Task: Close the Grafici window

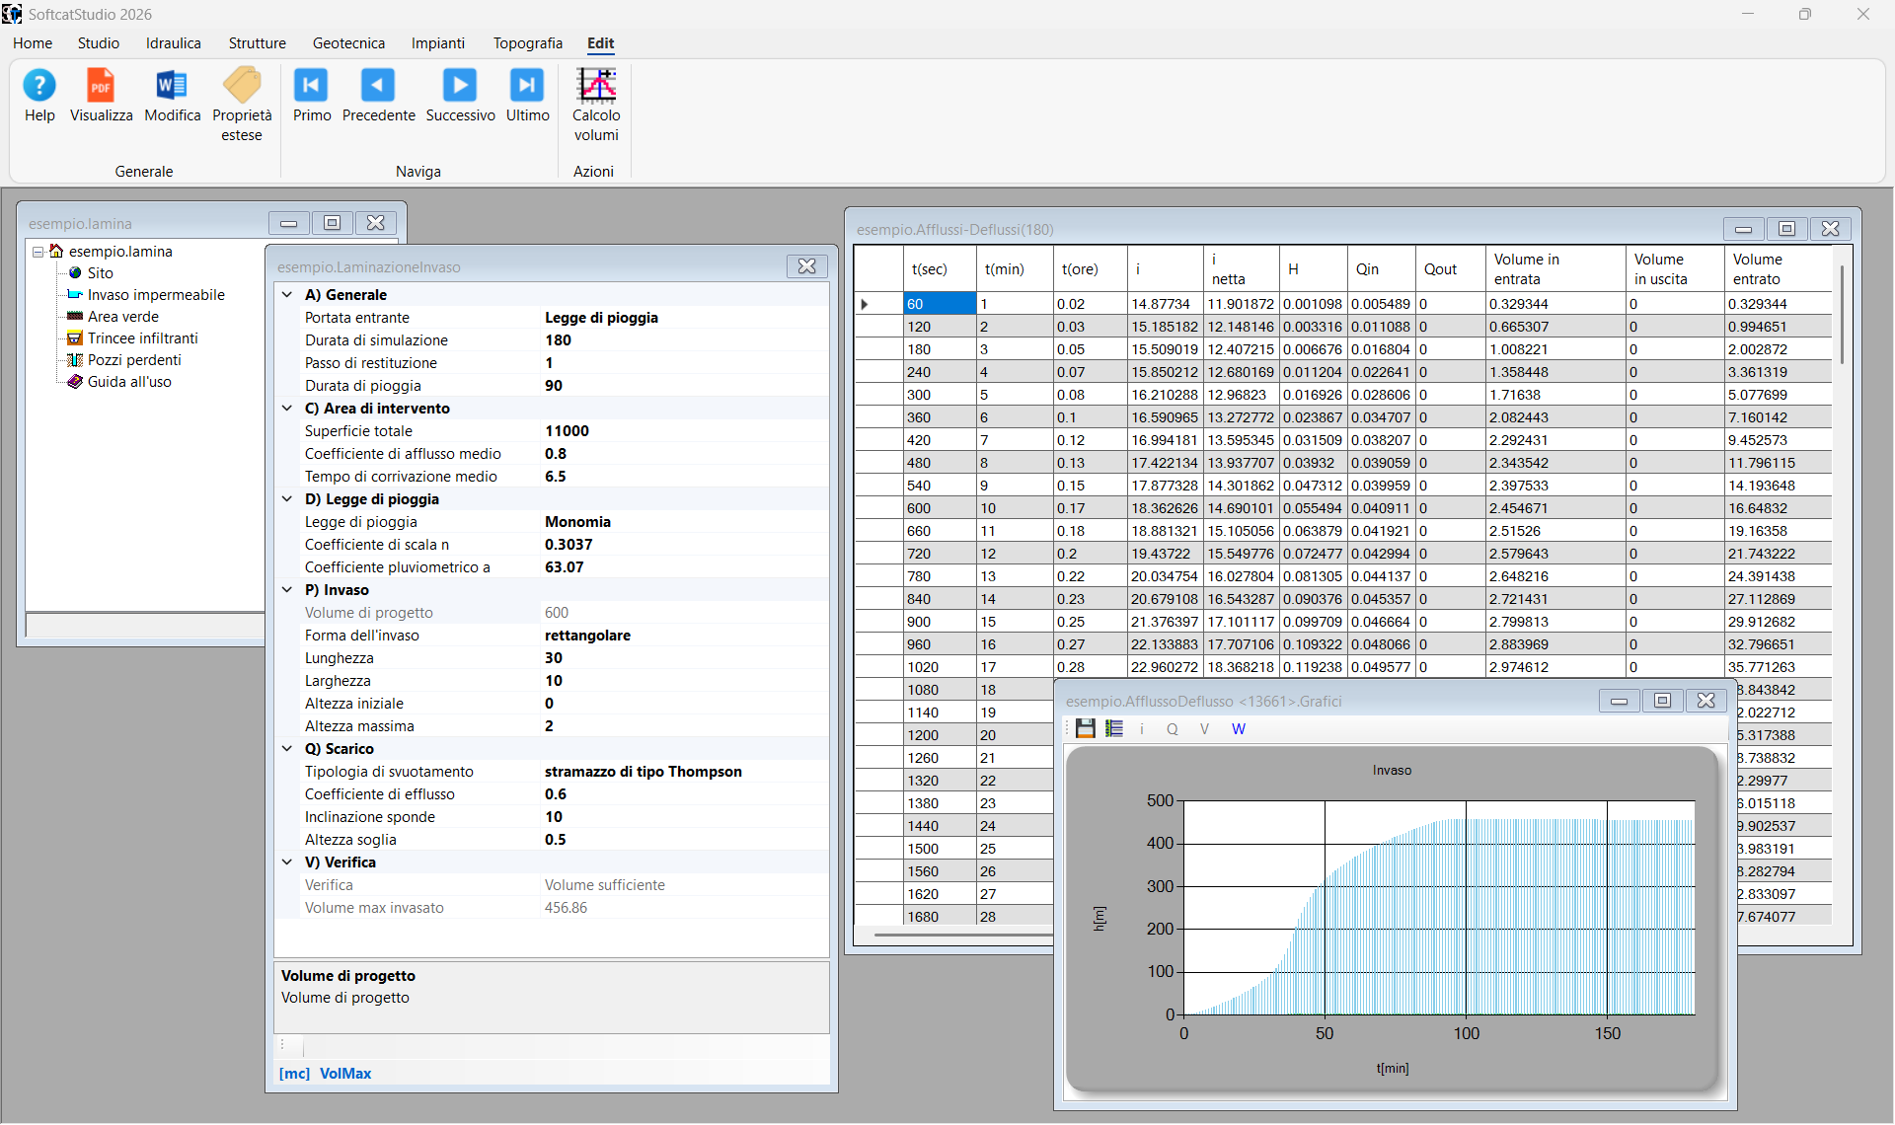Action: click(x=1705, y=701)
